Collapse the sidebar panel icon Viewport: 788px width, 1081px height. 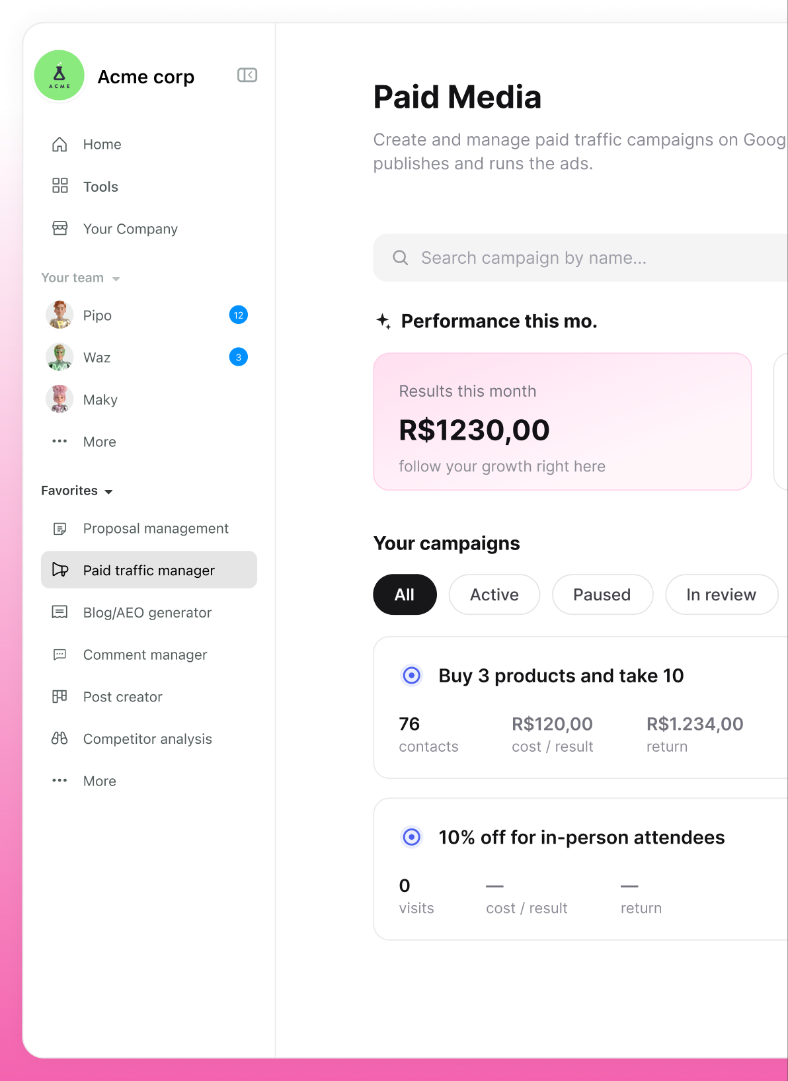(x=247, y=75)
